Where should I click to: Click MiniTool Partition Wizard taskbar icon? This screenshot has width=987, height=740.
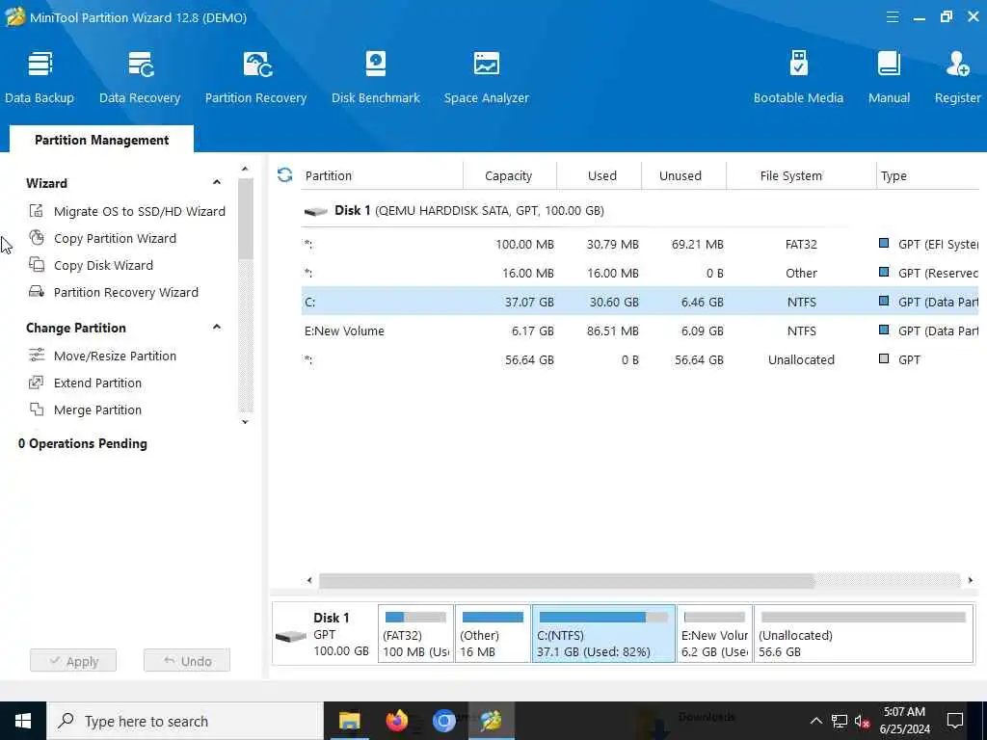click(491, 721)
